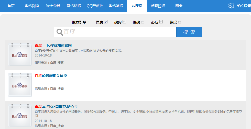Open the third result's Baidu logo thumbnail

[20, 115]
